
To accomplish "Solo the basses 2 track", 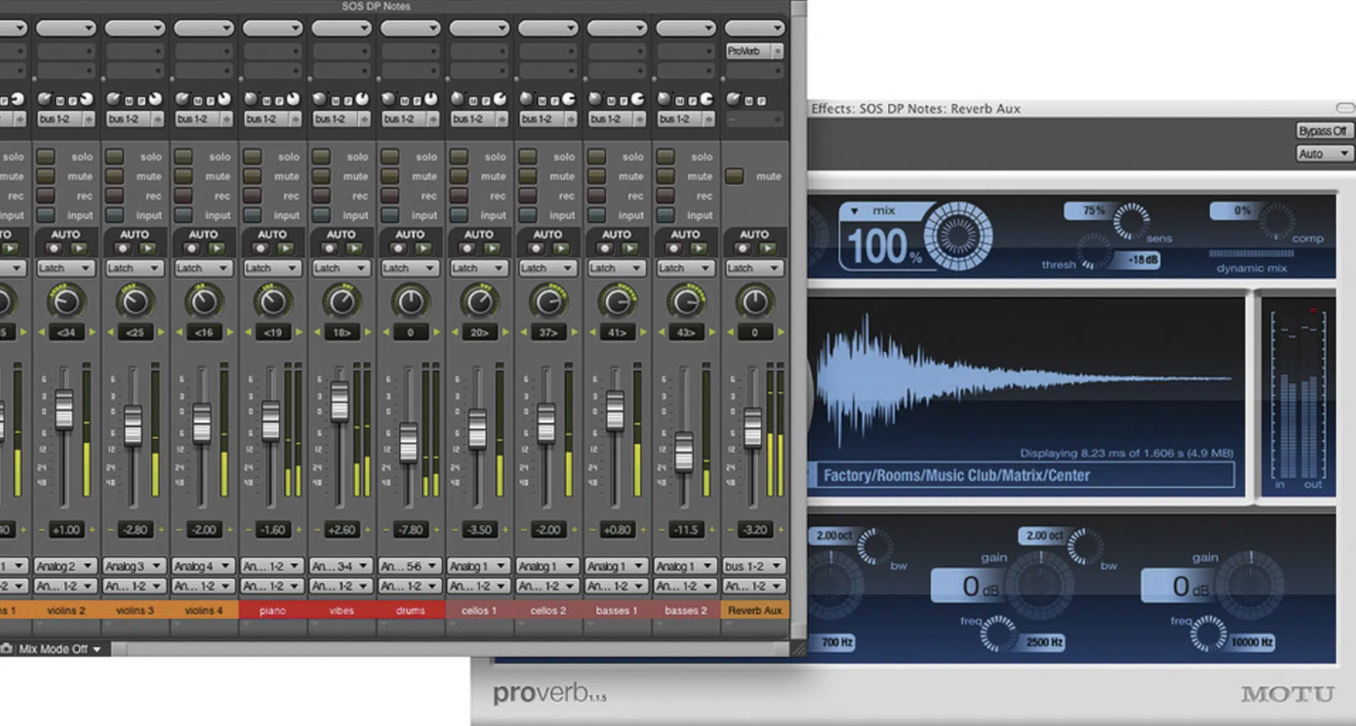I will coord(666,157).
